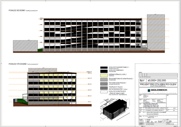Click the POHLED VÝCHODNÍ view title
This screenshot has height=127, width=181.
(17, 64)
